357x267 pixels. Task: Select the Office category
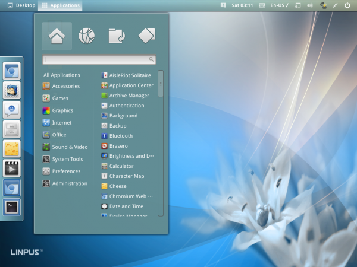54,135
